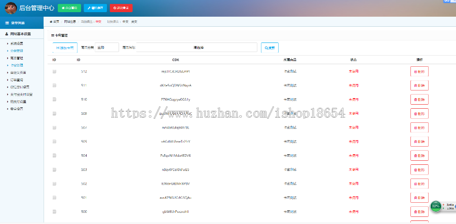Toggle the 菜单列表 sidebar menu icon
456x224 pixels.
(x=7, y=23)
